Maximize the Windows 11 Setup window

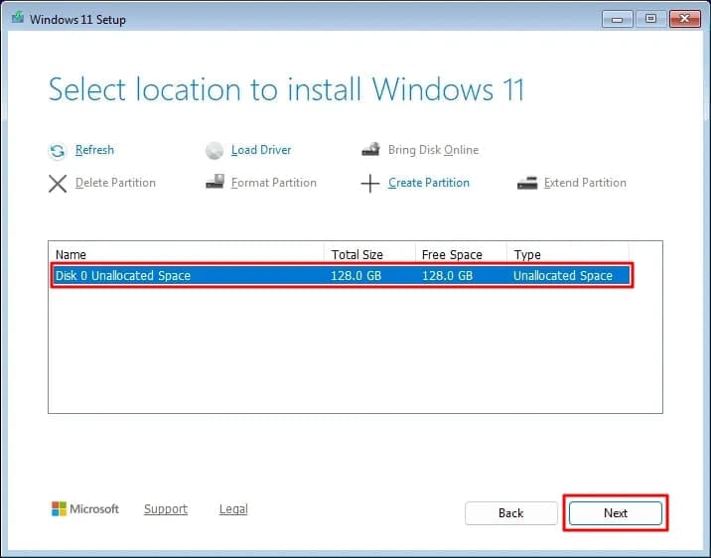(650, 19)
